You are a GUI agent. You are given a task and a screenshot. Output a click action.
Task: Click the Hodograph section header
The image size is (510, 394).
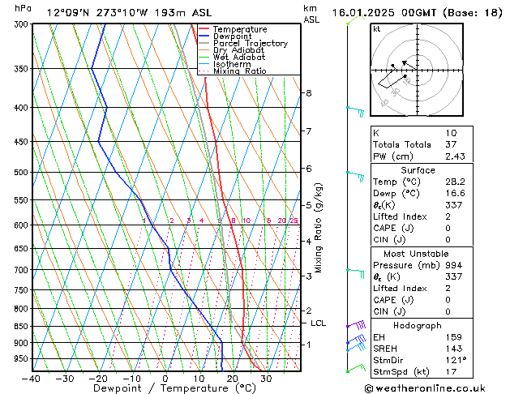click(x=418, y=325)
